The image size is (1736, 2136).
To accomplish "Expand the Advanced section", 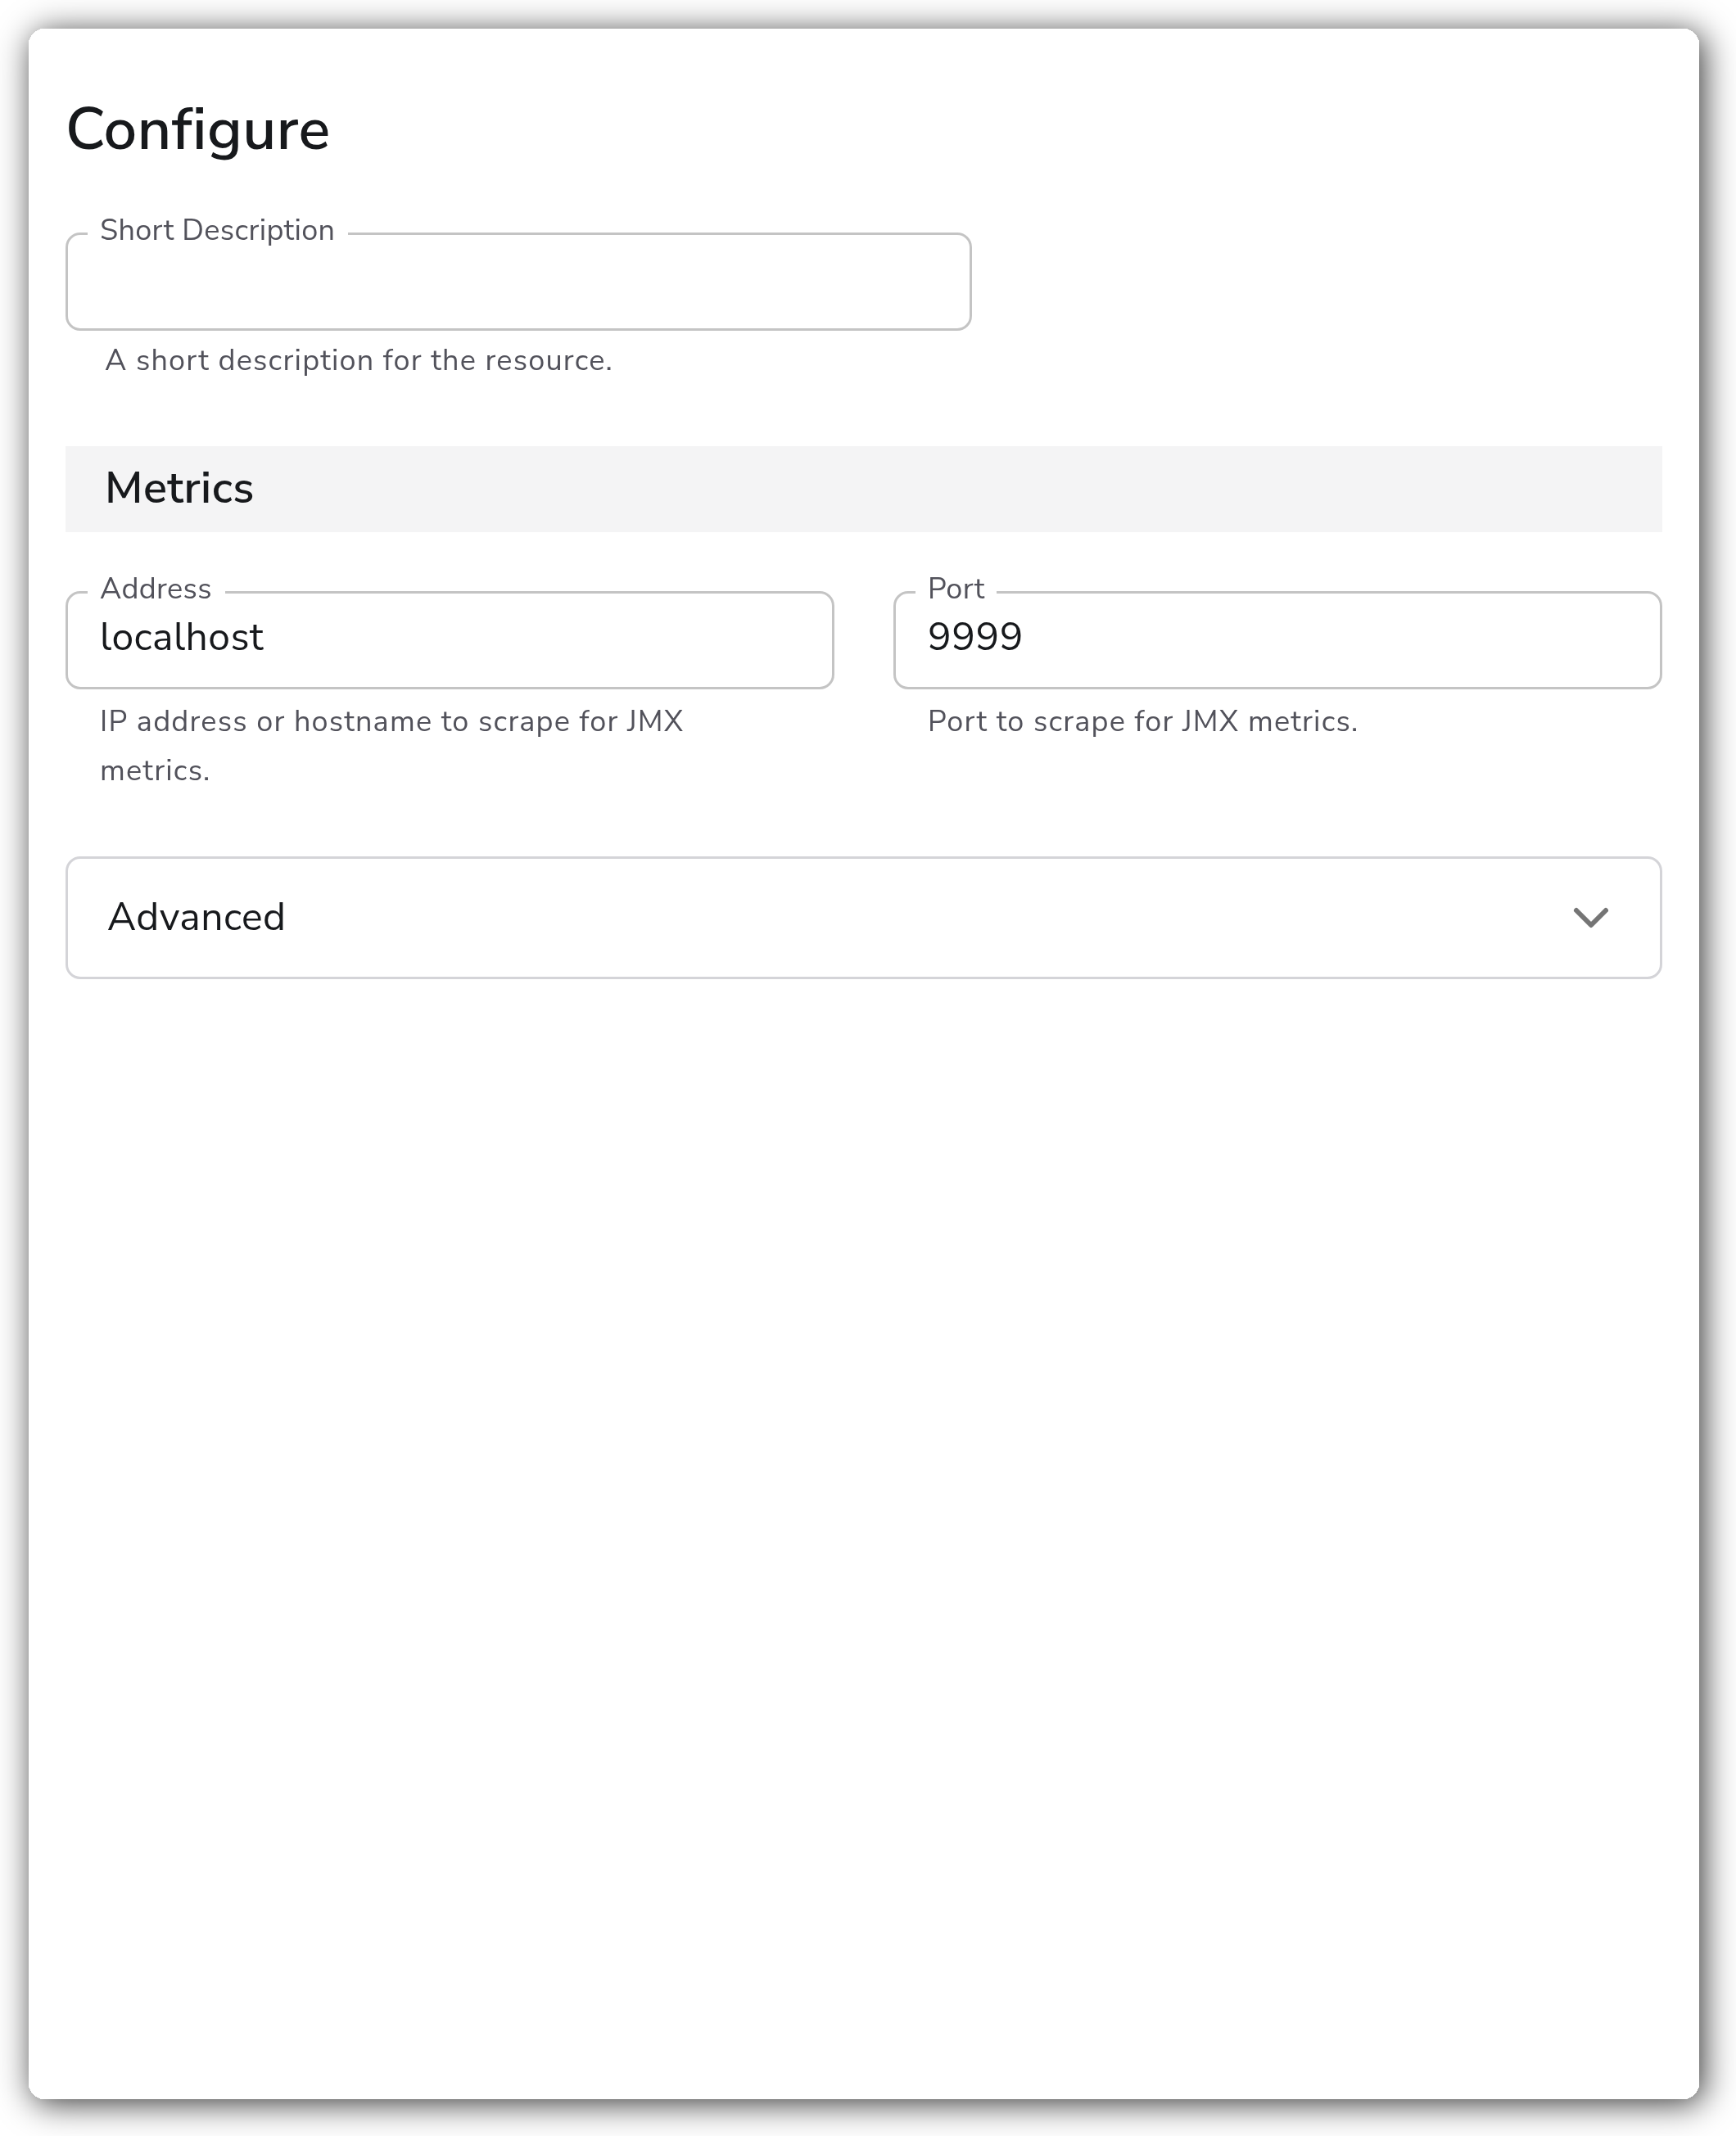I will click(x=864, y=918).
